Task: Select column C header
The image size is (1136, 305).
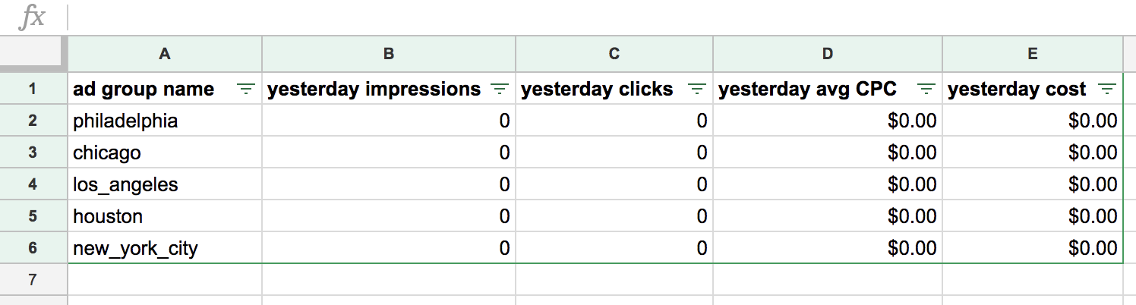Action: 614,54
